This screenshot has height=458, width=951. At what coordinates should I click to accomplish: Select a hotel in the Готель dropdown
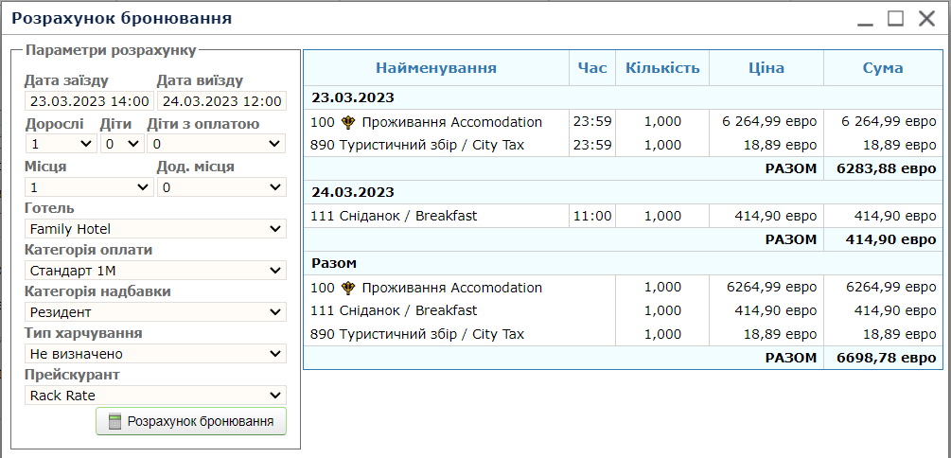pos(155,229)
